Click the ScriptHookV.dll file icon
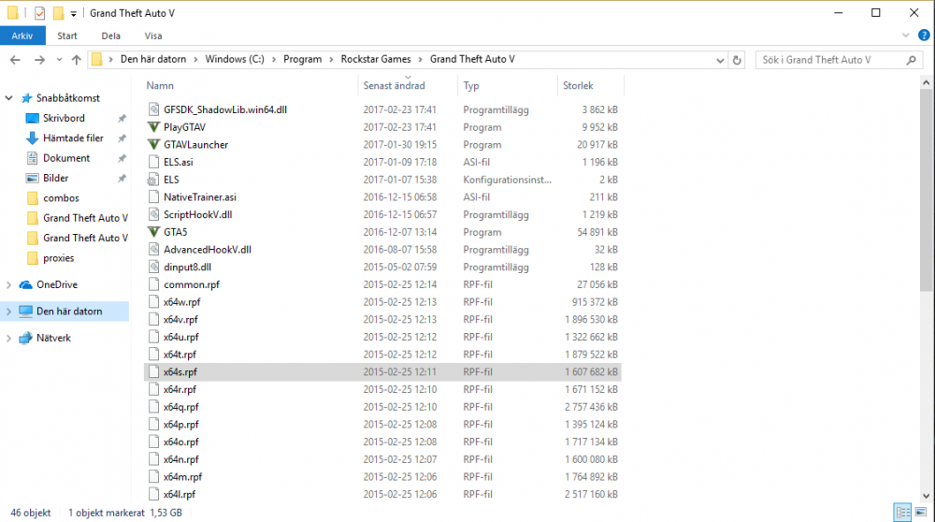 coord(154,214)
